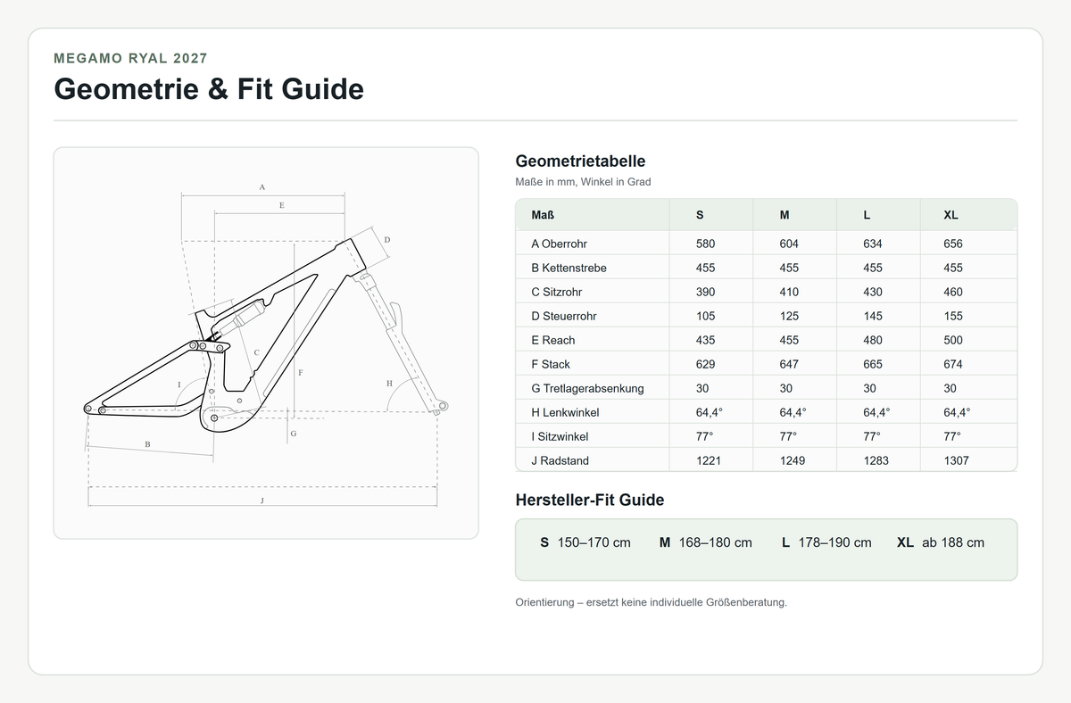Click the I angle label in diagram
This screenshot has height=703, width=1071.
[179, 385]
